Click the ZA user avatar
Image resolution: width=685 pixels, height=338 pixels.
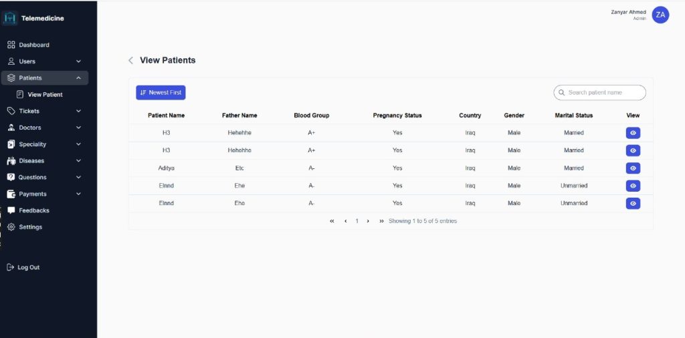tap(660, 15)
